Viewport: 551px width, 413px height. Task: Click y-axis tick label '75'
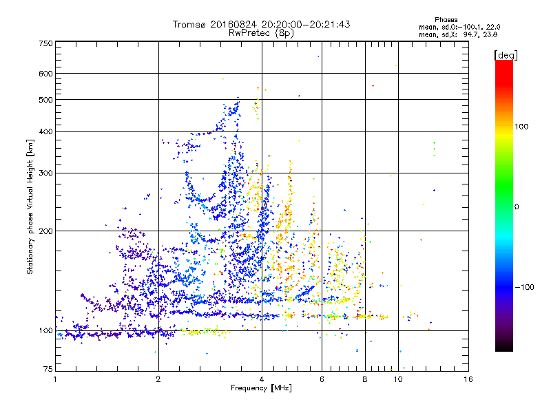[48, 369]
